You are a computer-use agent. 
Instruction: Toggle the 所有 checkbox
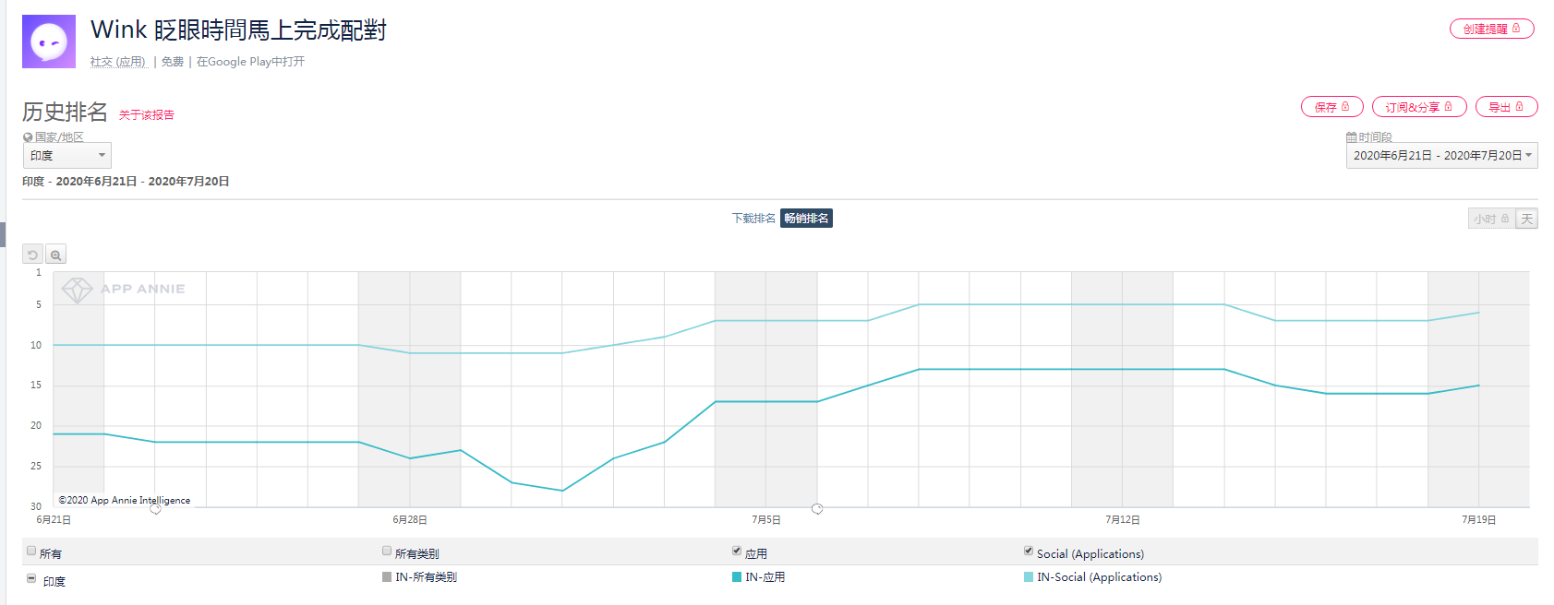click(31, 551)
